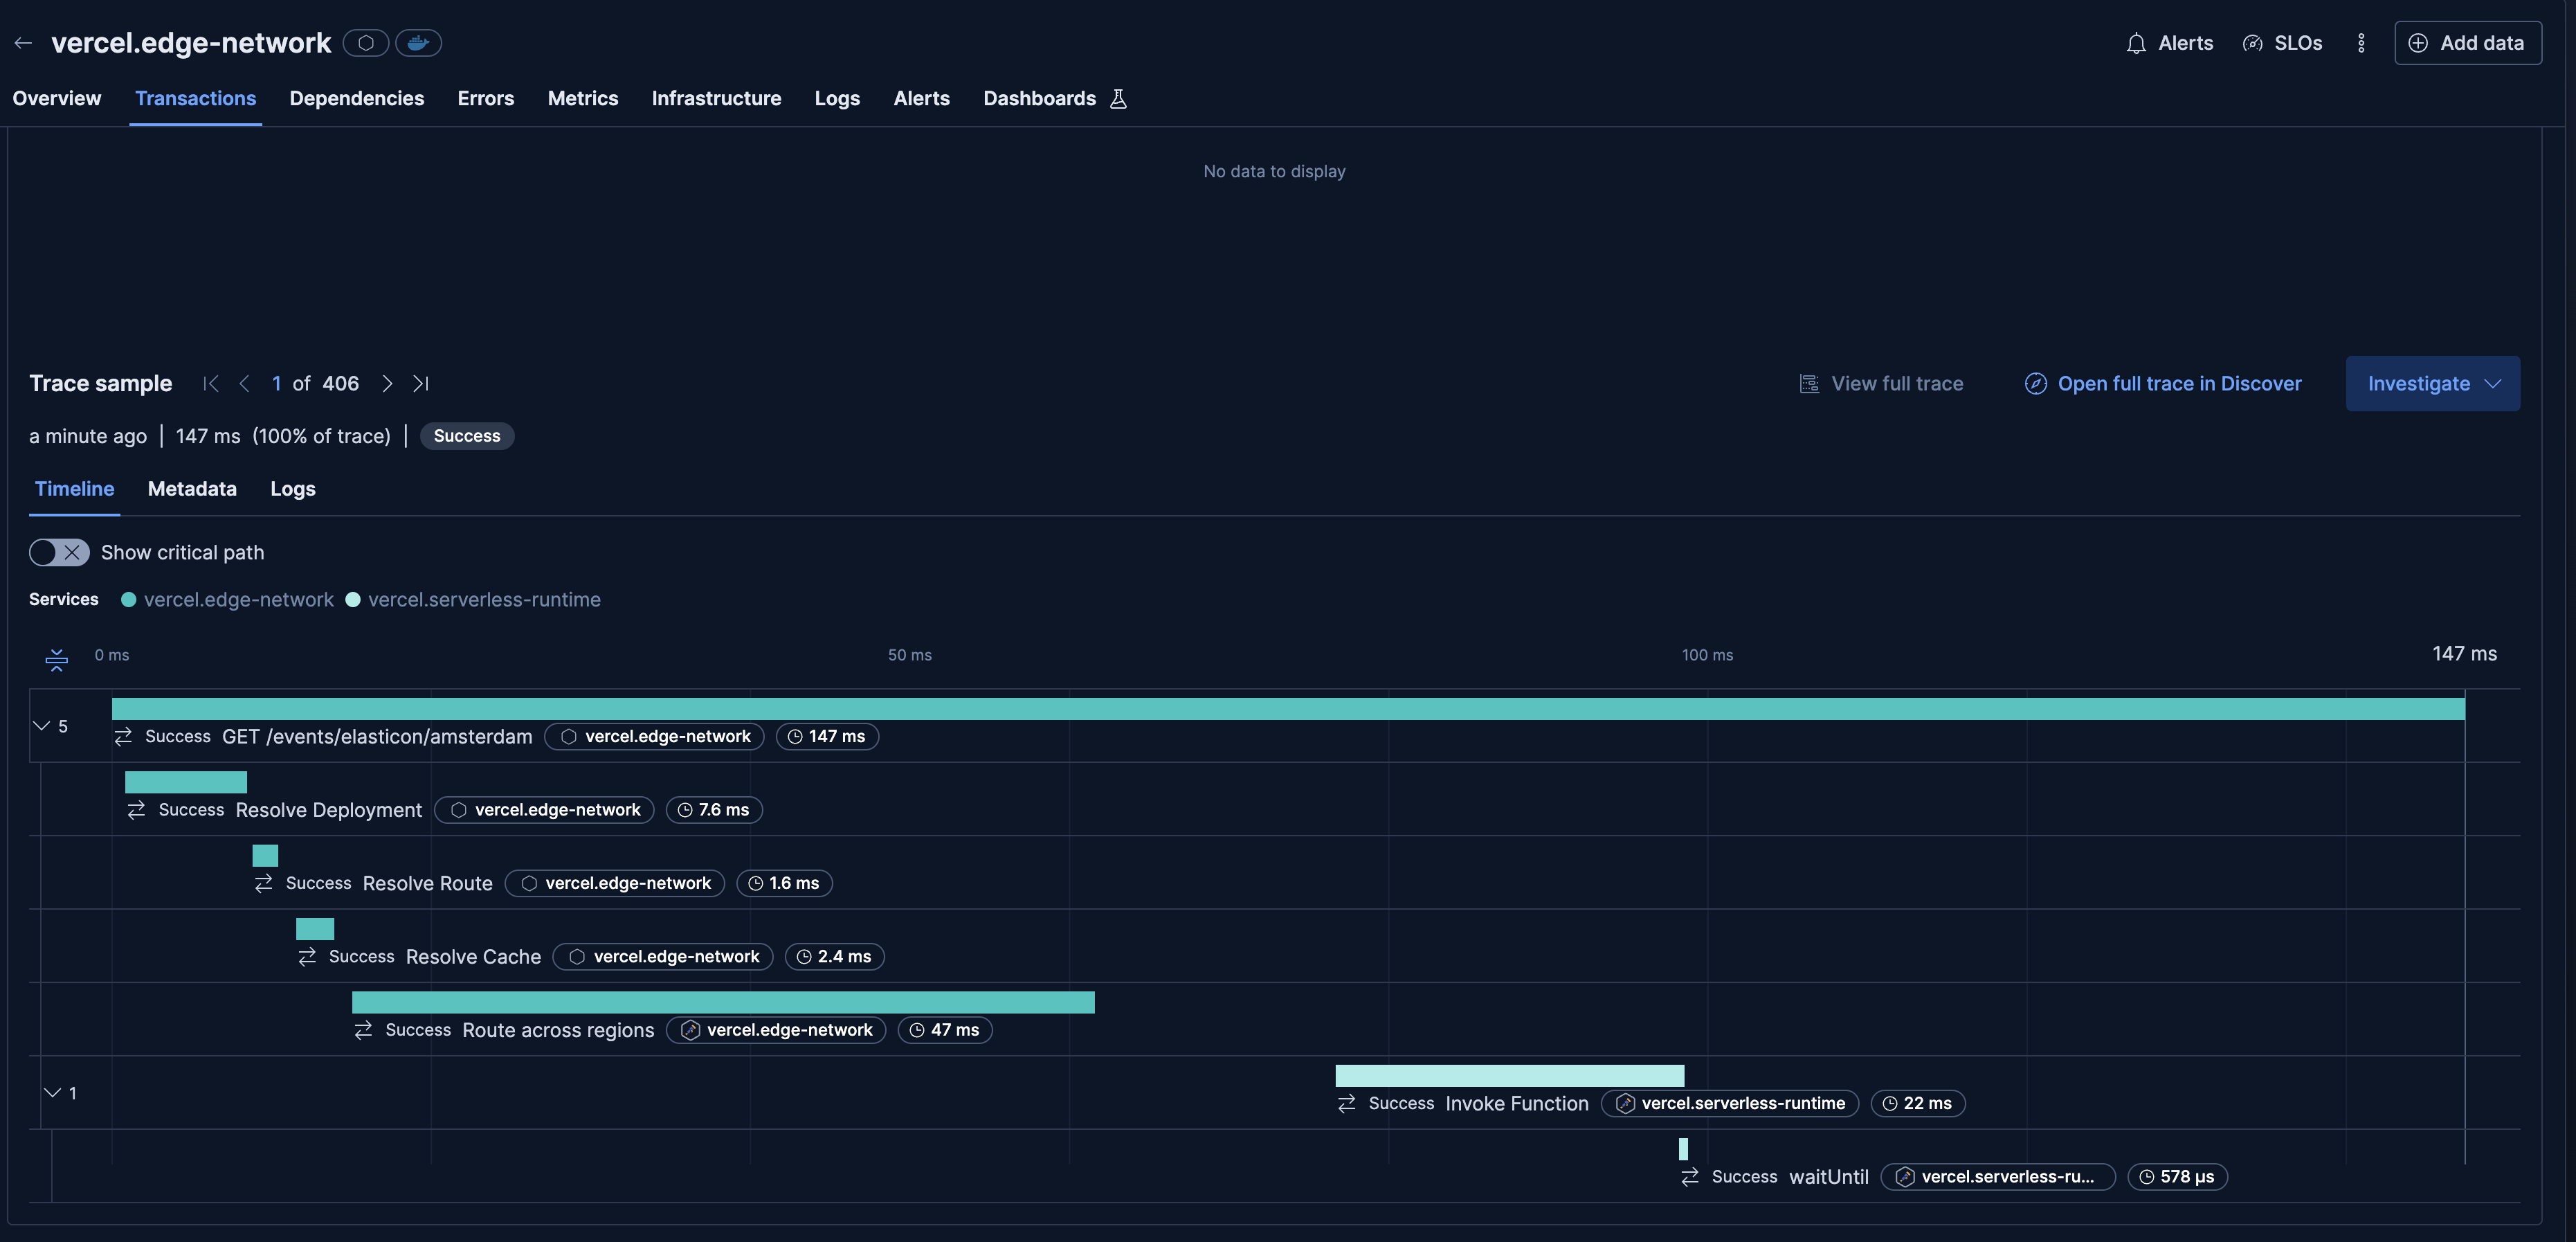Click the 578 μs duration badge
The width and height of the screenshot is (2576, 1242).
coord(2177,1177)
